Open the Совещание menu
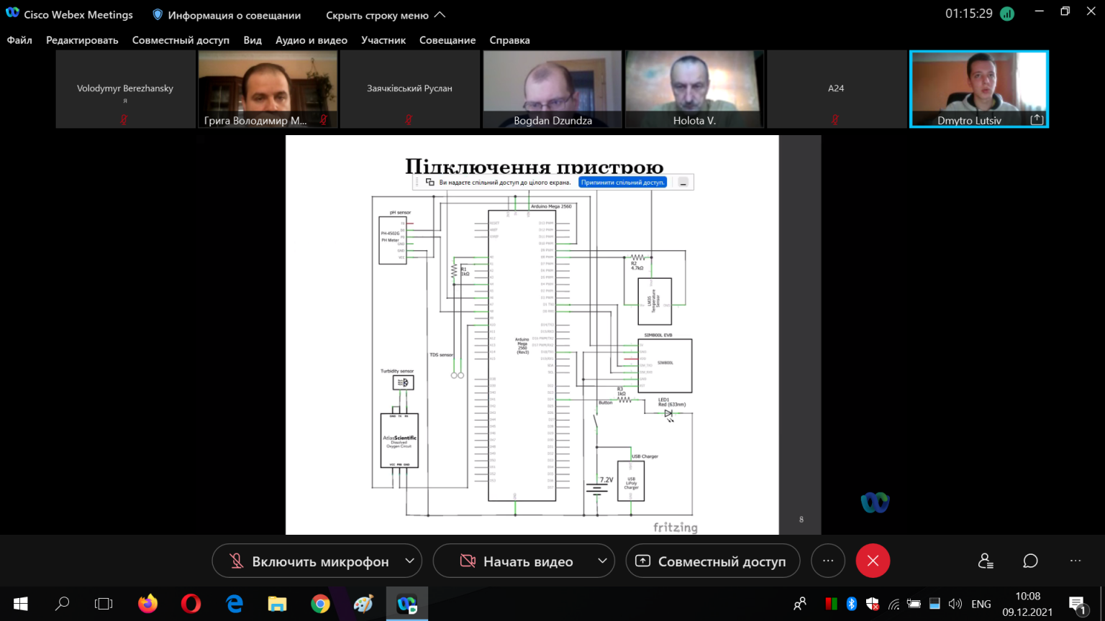Viewport: 1105px width, 621px height. [447, 40]
